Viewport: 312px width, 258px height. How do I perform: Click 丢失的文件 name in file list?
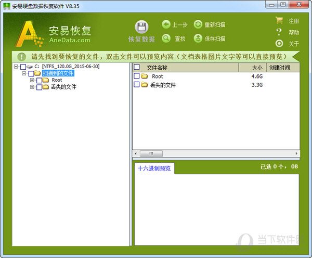coord(163,85)
